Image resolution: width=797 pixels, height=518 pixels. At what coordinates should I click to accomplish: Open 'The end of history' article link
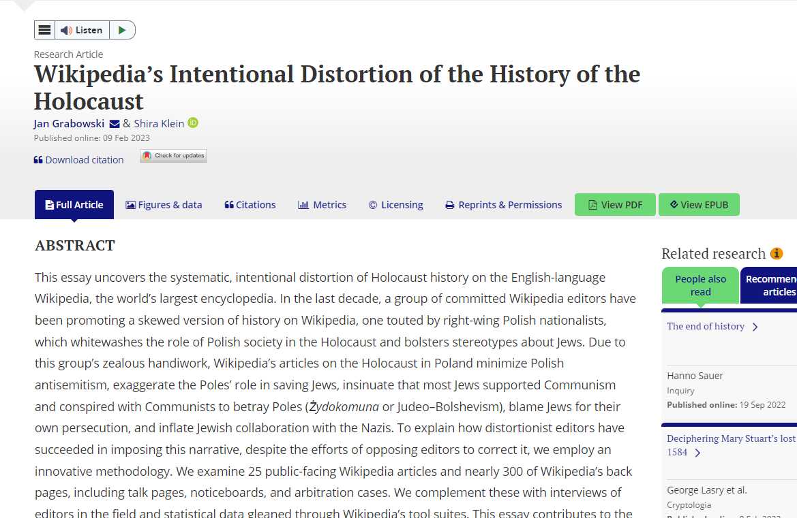pos(706,326)
